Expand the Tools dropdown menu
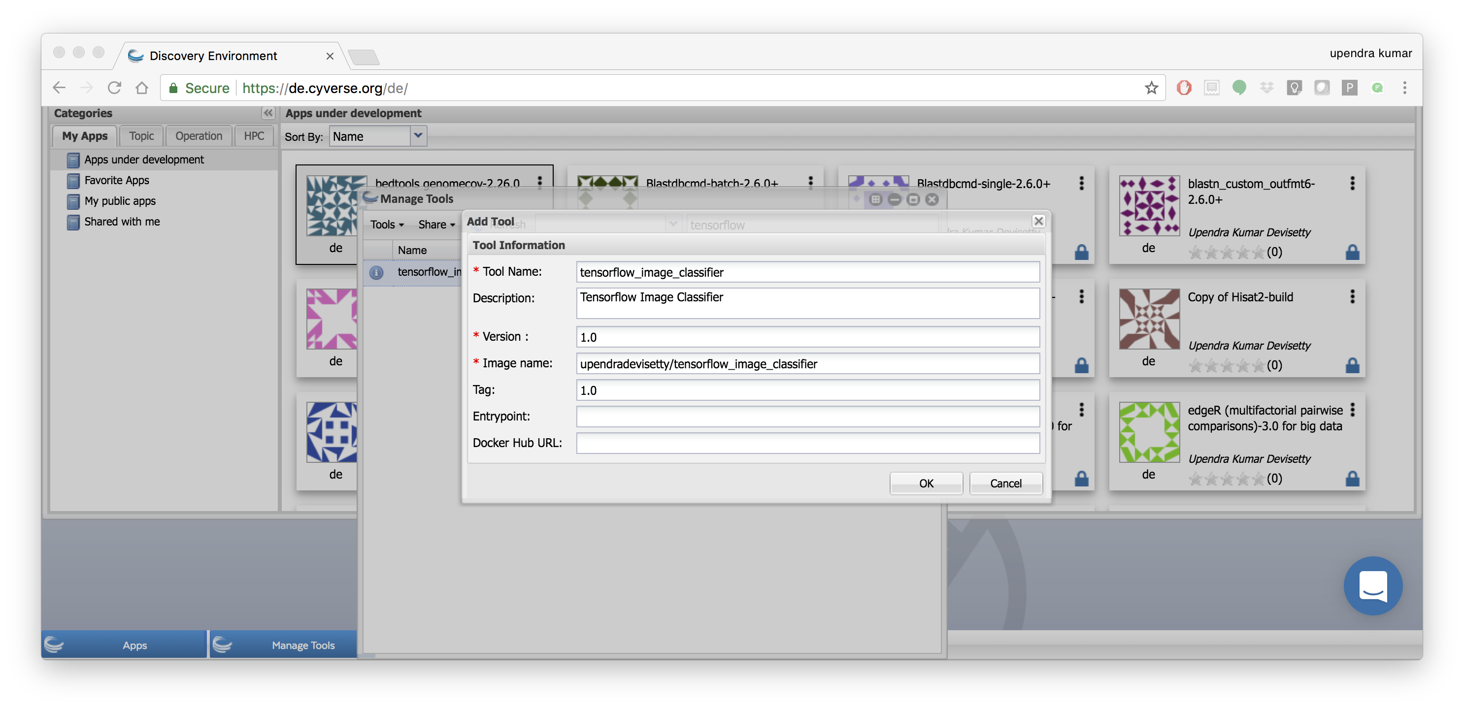 click(386, 225)
